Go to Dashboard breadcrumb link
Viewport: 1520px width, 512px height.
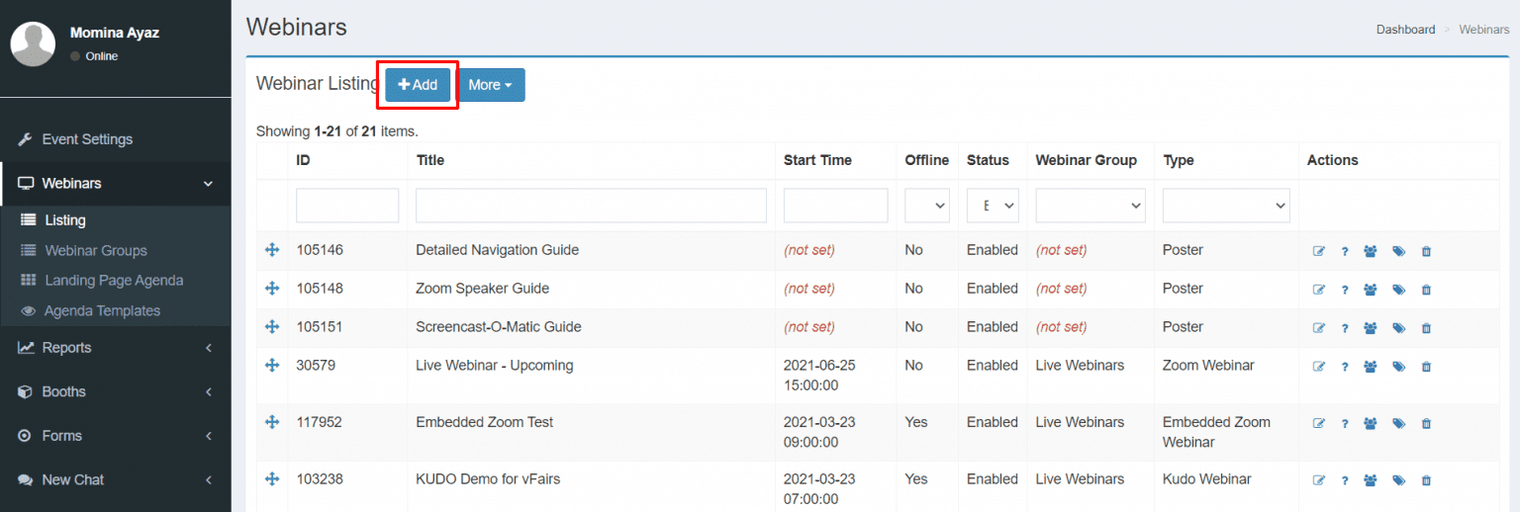pyautogui.click(x=1405, y=30)
